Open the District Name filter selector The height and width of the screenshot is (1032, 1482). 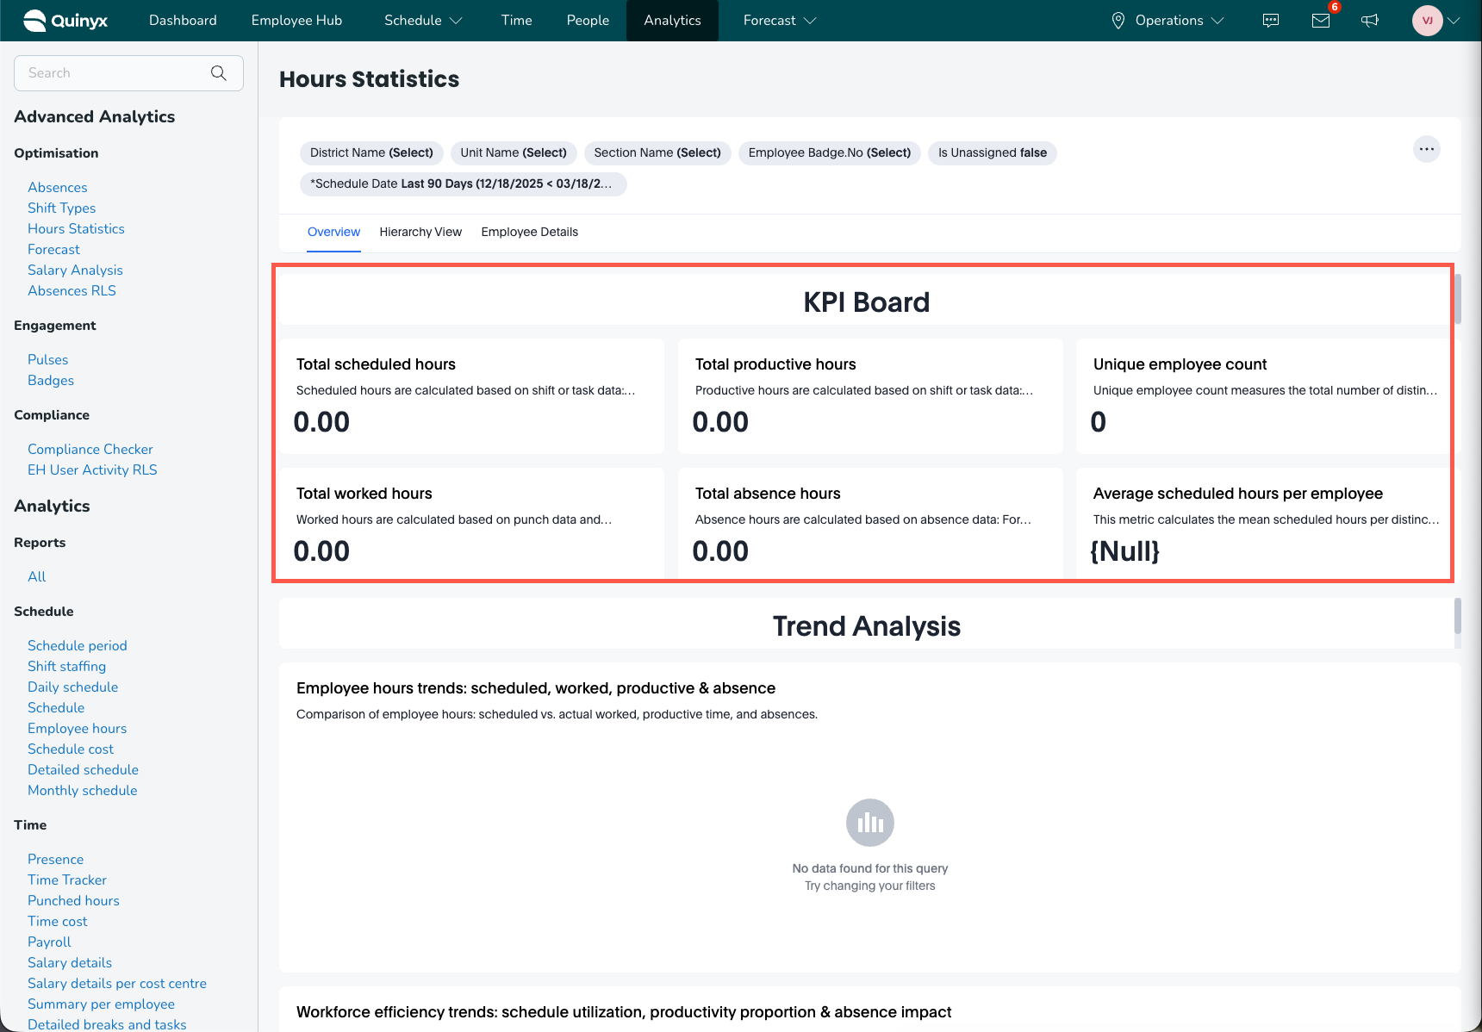[371, 152]
